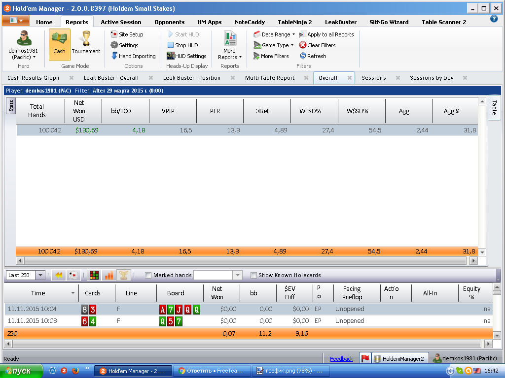Click the tray clock 16:42

[x=491, y=371]
